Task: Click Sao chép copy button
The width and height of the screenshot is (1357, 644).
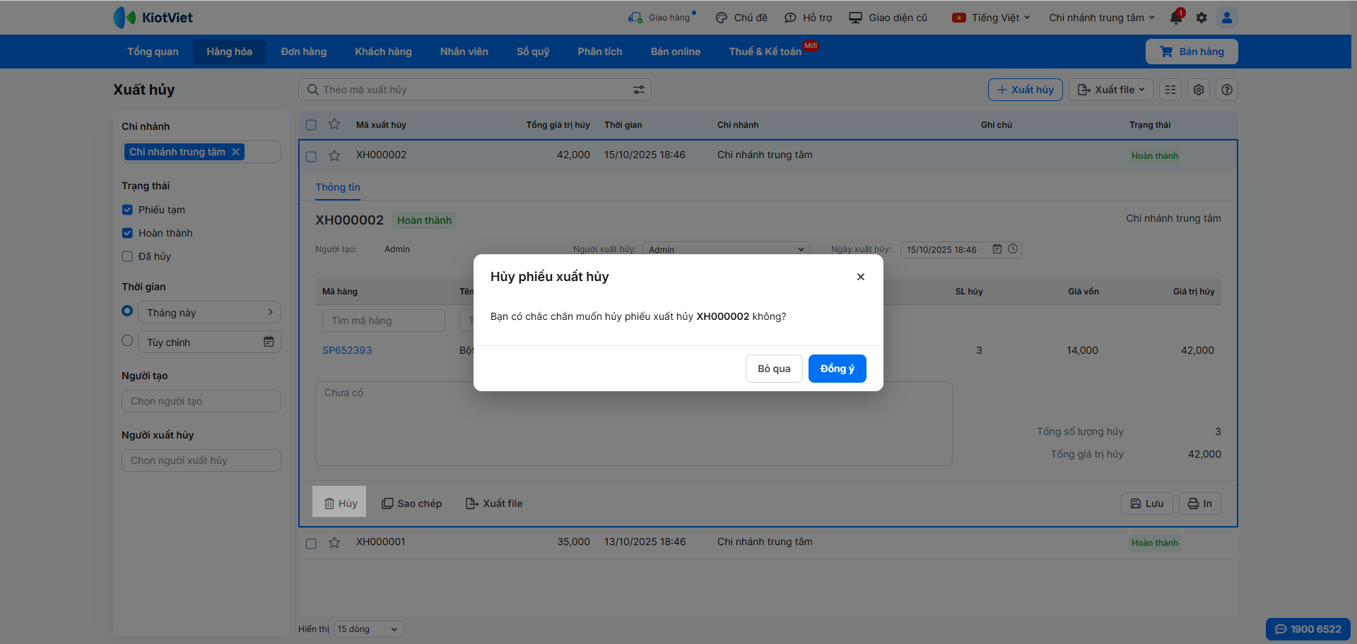Action: [411, 503]
